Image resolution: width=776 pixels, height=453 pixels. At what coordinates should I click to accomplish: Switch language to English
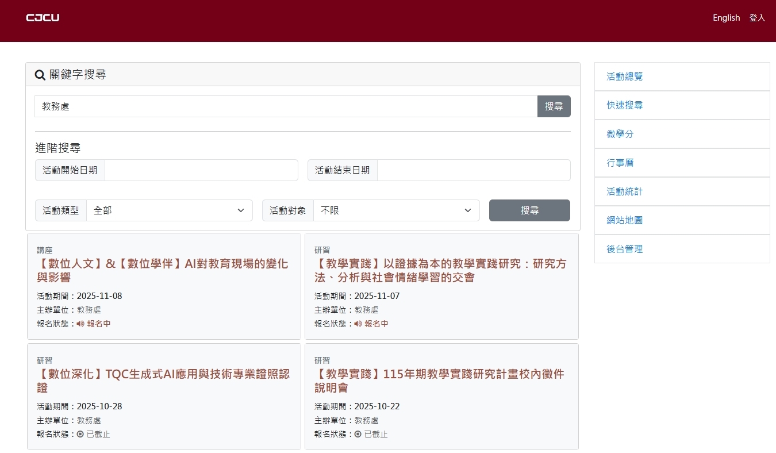[726, 18]
